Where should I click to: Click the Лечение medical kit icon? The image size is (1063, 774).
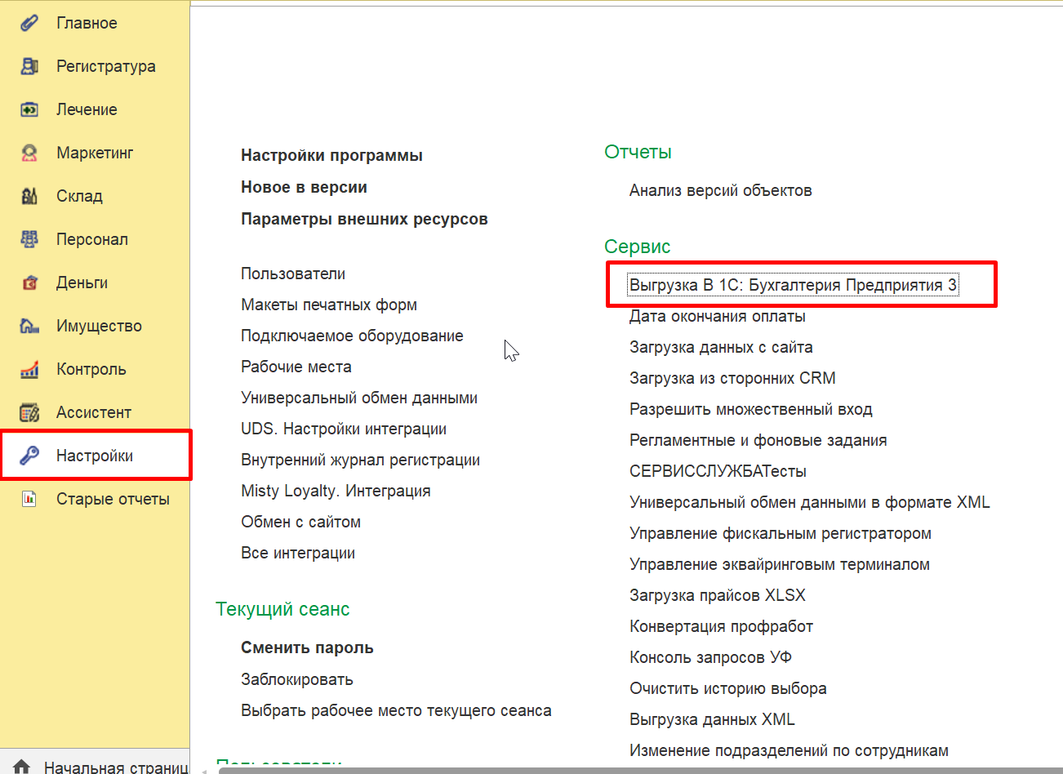(29, 109)
